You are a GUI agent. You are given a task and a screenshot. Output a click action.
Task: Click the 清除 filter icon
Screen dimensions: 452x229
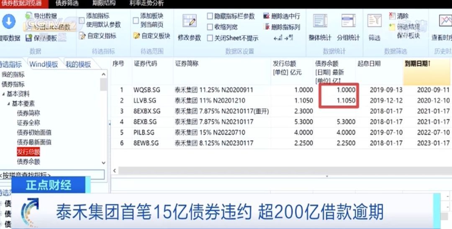[x=392, y=16]
